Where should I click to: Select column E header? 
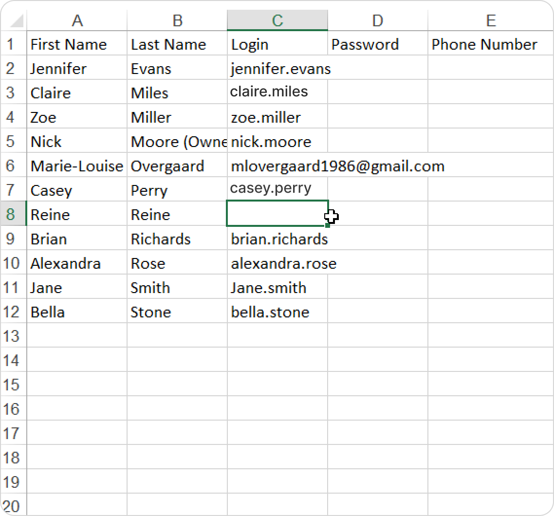(490, 20)
